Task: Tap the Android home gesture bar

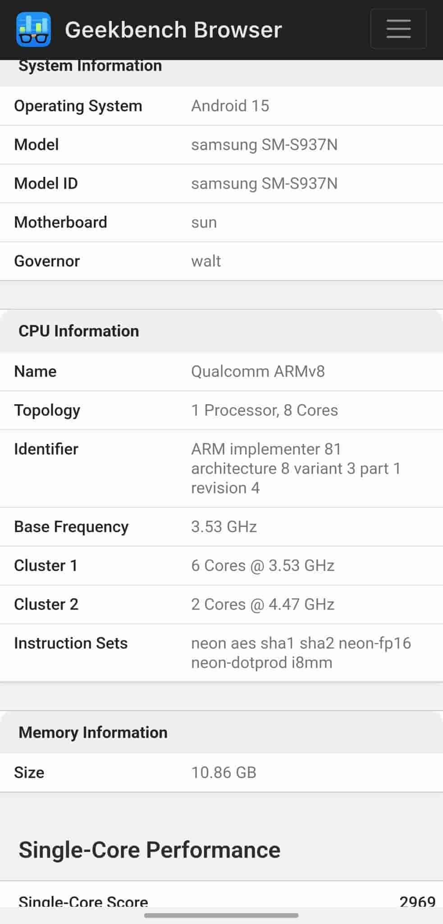Action: click(221, 915)
